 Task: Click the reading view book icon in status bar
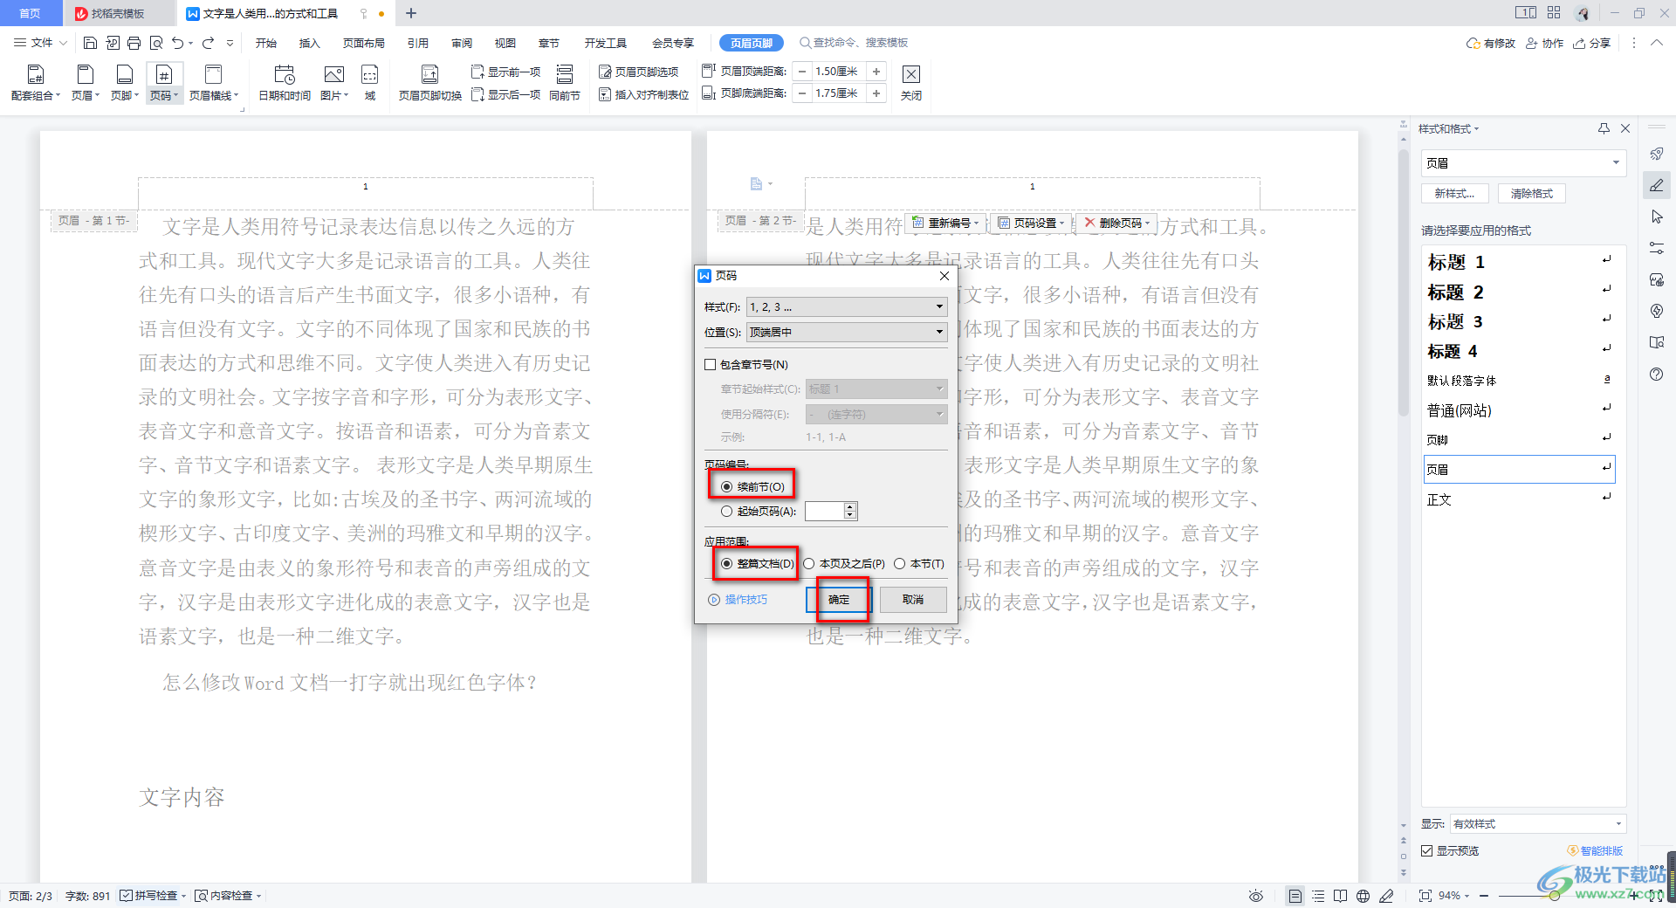(1341, 896)
